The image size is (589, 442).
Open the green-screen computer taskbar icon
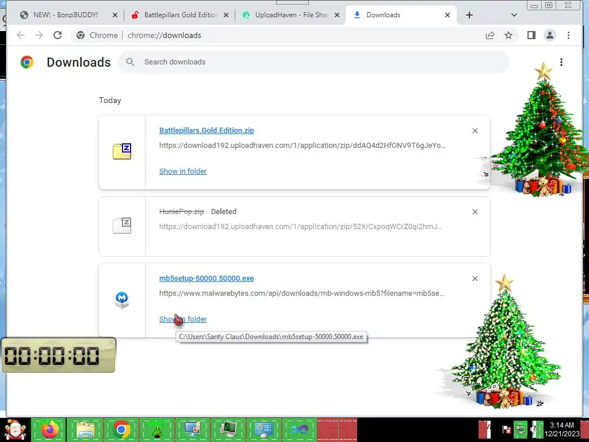pos(228,429)
